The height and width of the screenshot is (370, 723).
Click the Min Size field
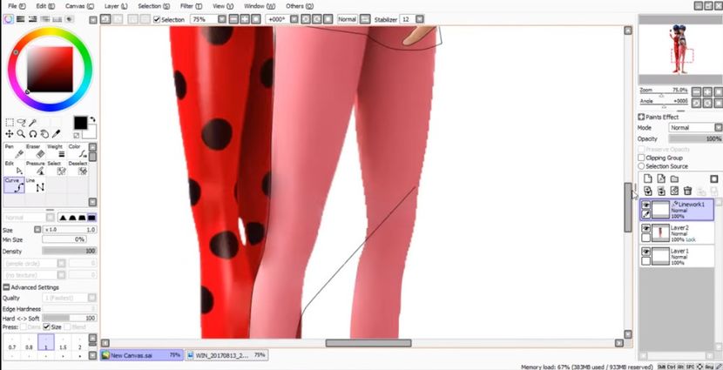point(64,239)
